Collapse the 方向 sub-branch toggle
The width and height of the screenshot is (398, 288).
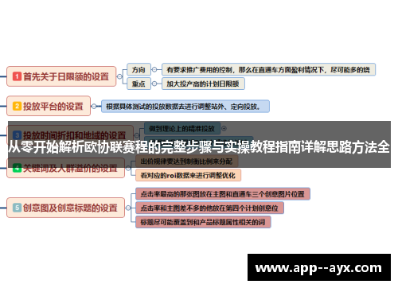pos(154,69)
